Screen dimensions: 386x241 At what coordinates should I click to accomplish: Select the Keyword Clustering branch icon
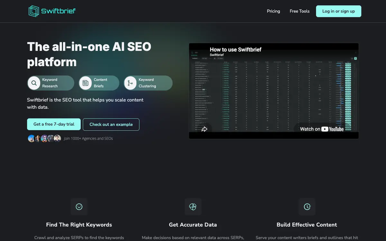click(130, 83)
